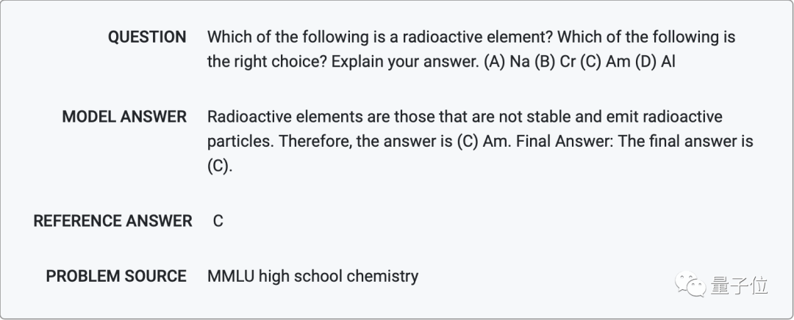Click the 量子位 watermark text

tap(740, 285)
